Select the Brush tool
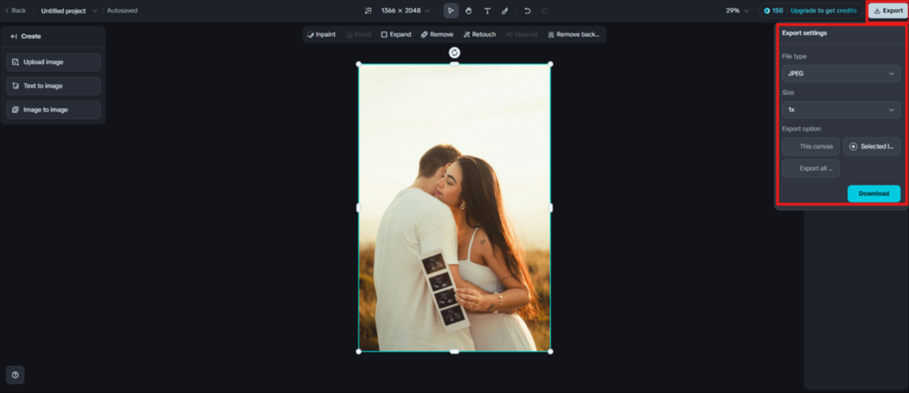Image resolution: width=909 pixels, height=393 pixels. click(x=505, y=11)
